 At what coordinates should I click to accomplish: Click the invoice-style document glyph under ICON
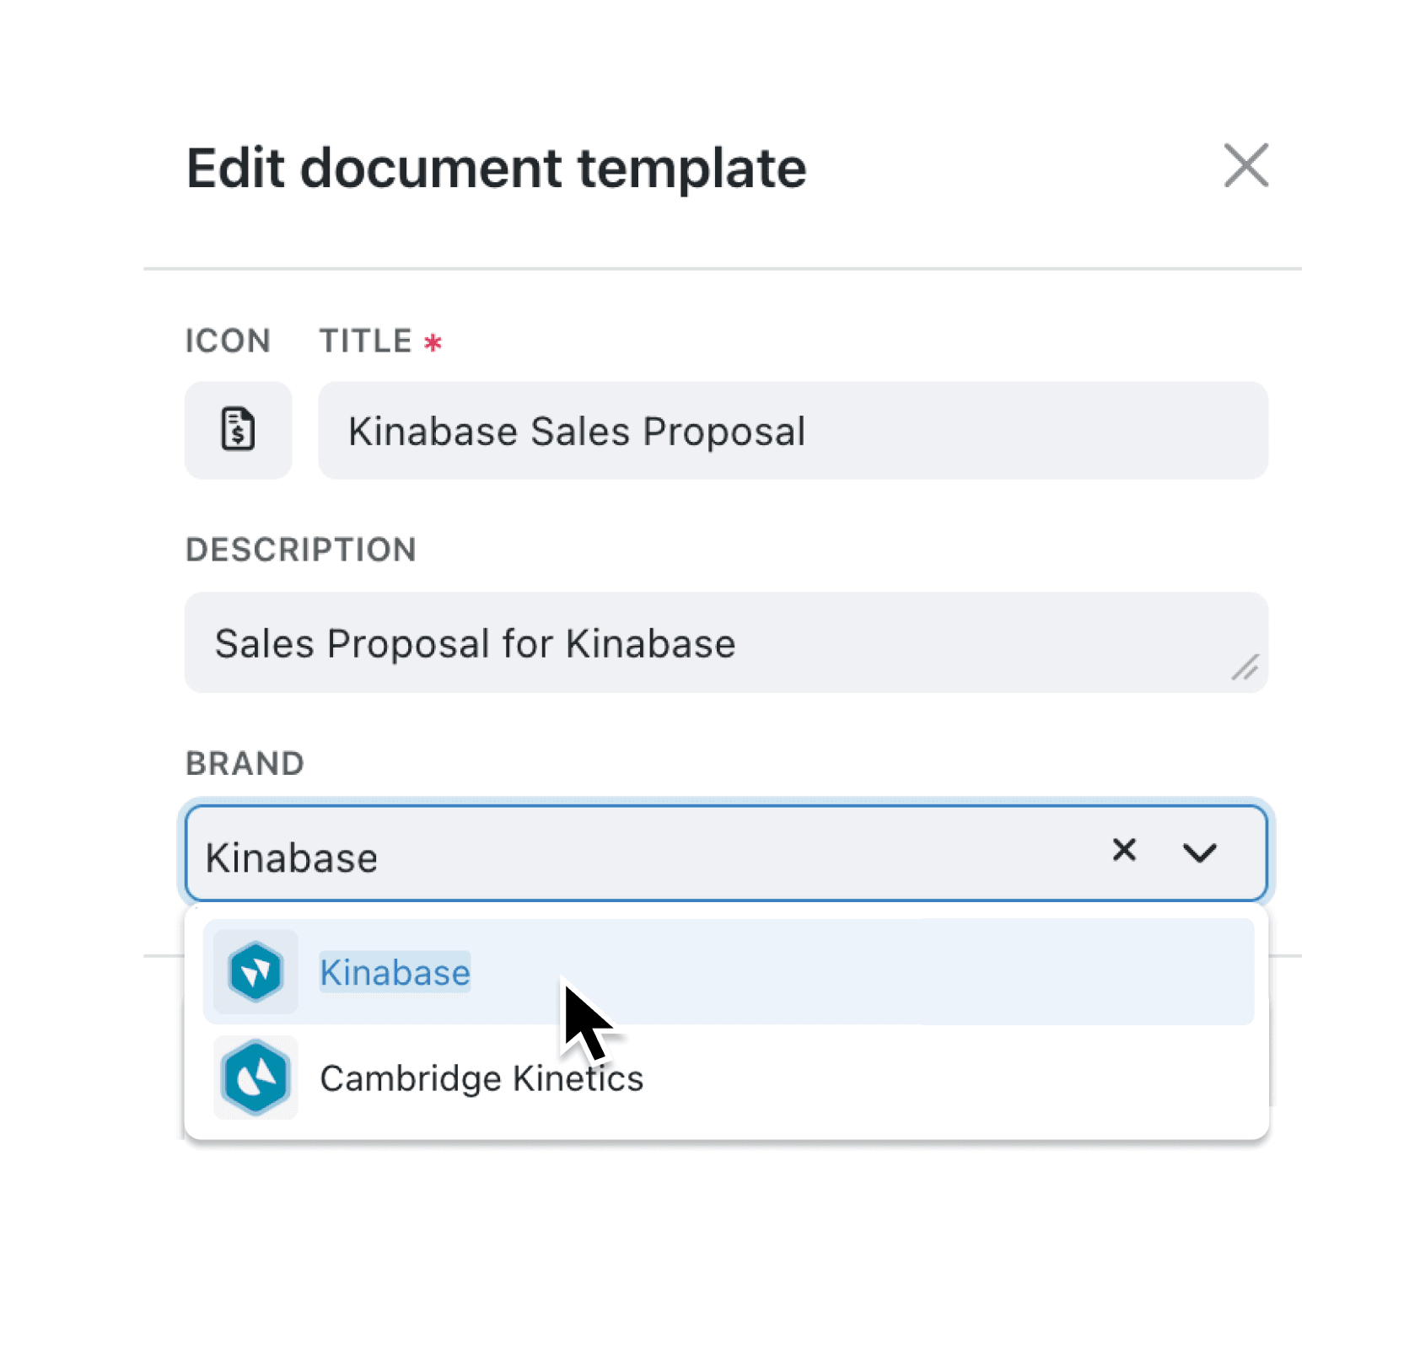coord(238,431)
